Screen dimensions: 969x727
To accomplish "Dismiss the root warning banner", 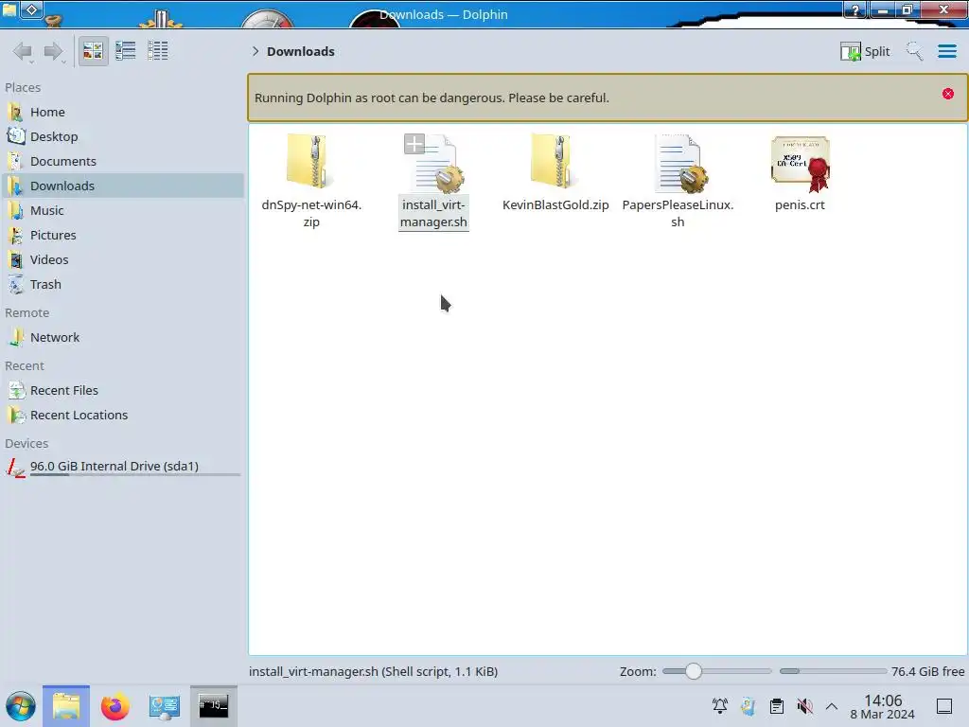I will pyautogui.click(x=947, y=94).
